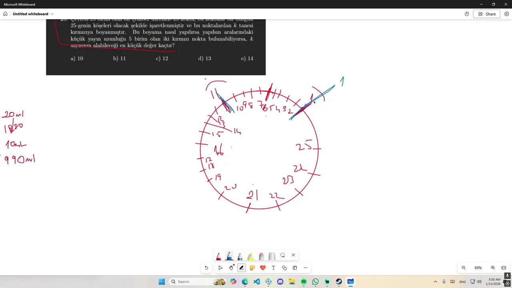Toggle the ruler tool
This screenshot has width=512, height=288.
(x=272, y=256)
